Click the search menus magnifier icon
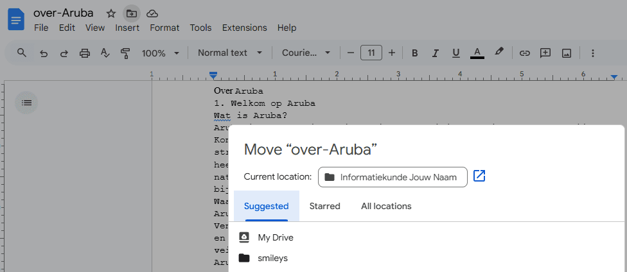 22,53
